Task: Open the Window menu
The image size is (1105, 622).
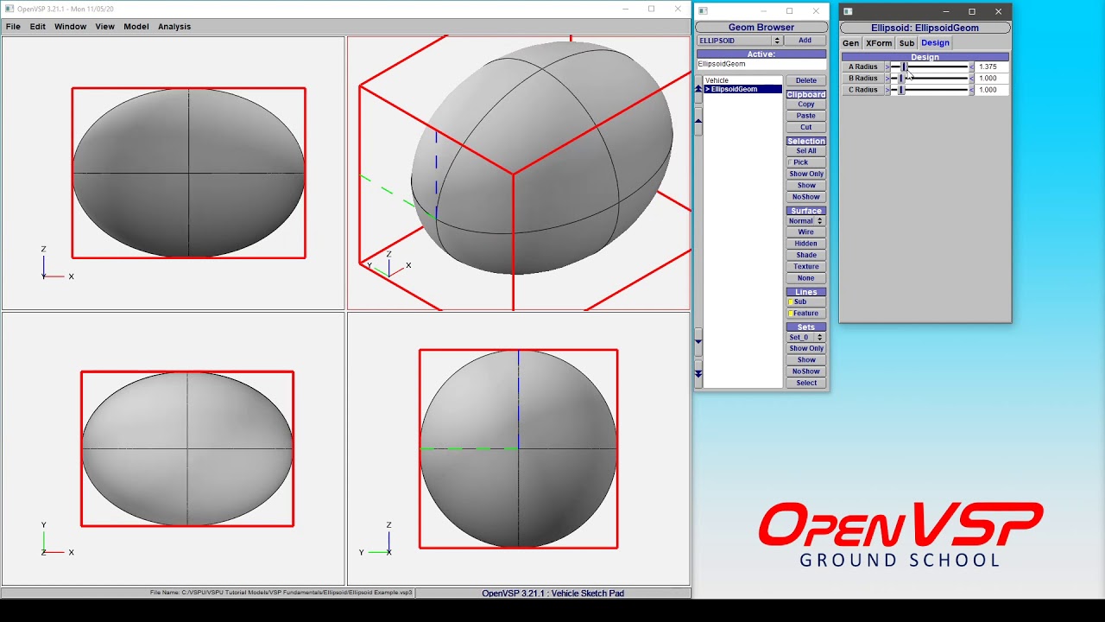Action: click(x=70, y=27)
